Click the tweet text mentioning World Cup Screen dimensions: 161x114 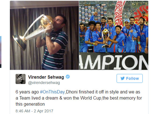pyautogui.click(x=79, y=98)
